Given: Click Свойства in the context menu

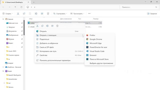Looking at the screenshot, I should pos(60,55).
